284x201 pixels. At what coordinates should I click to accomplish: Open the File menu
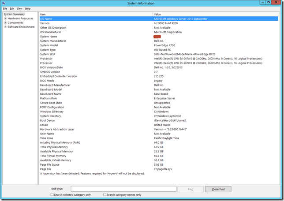(x=5, y=9)
